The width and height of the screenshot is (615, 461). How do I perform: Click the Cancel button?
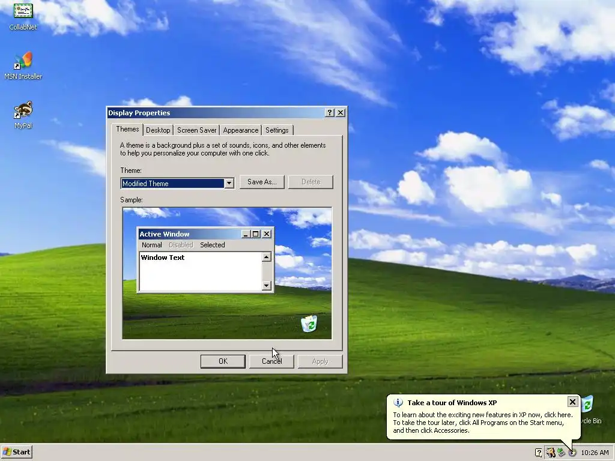[271, 361]
